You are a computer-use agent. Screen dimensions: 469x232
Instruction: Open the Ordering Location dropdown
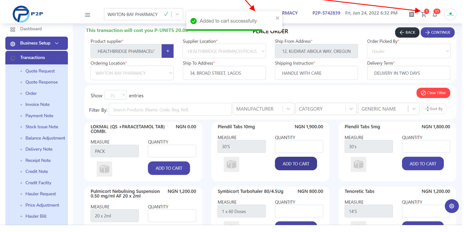tap(132, 73)
